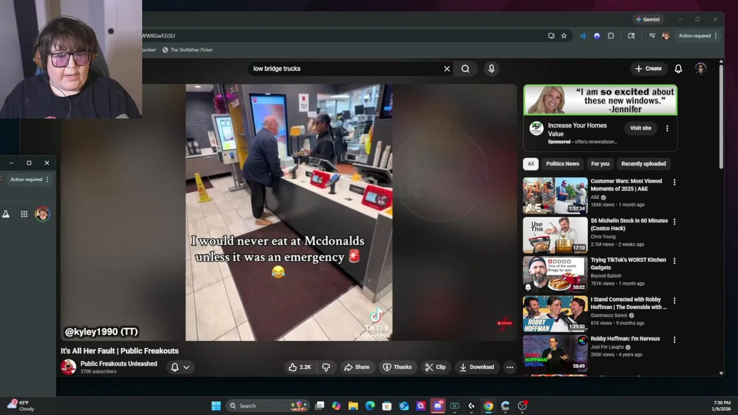Expand the subscription notification chevron
The width and height of the screenshot is (738, 415).
(x=186, y=367)
